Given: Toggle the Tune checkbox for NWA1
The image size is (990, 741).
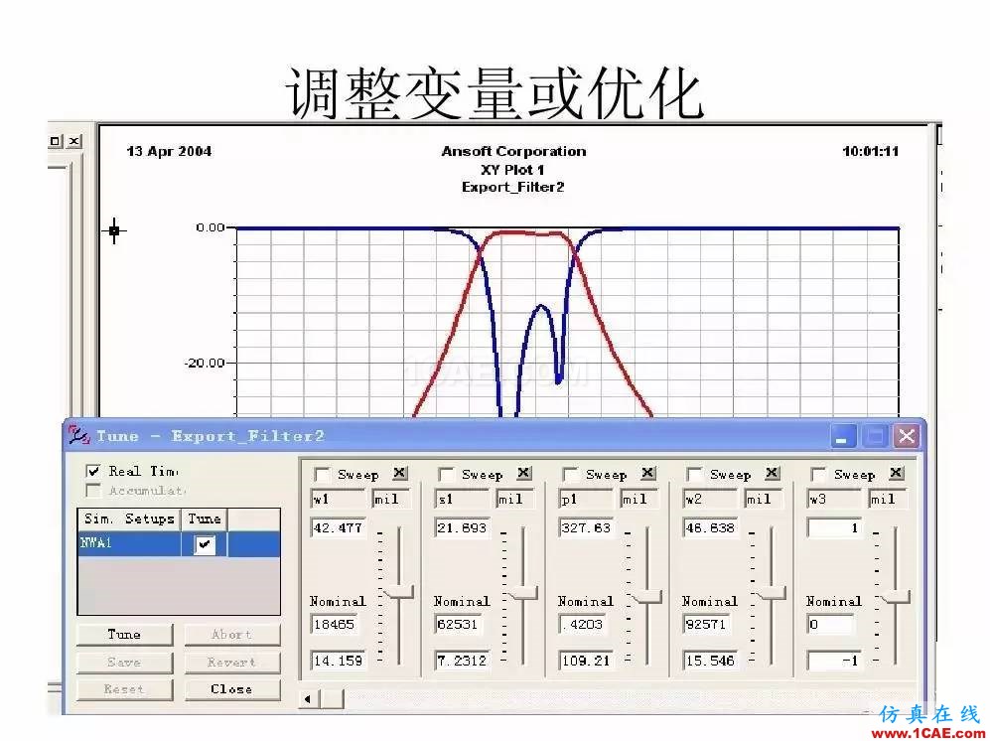Looking at the screenshot, I should coord(204,543).
